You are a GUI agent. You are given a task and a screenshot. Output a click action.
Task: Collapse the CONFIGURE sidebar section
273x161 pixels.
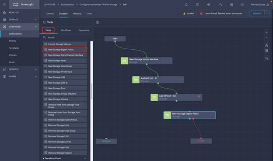36,27
